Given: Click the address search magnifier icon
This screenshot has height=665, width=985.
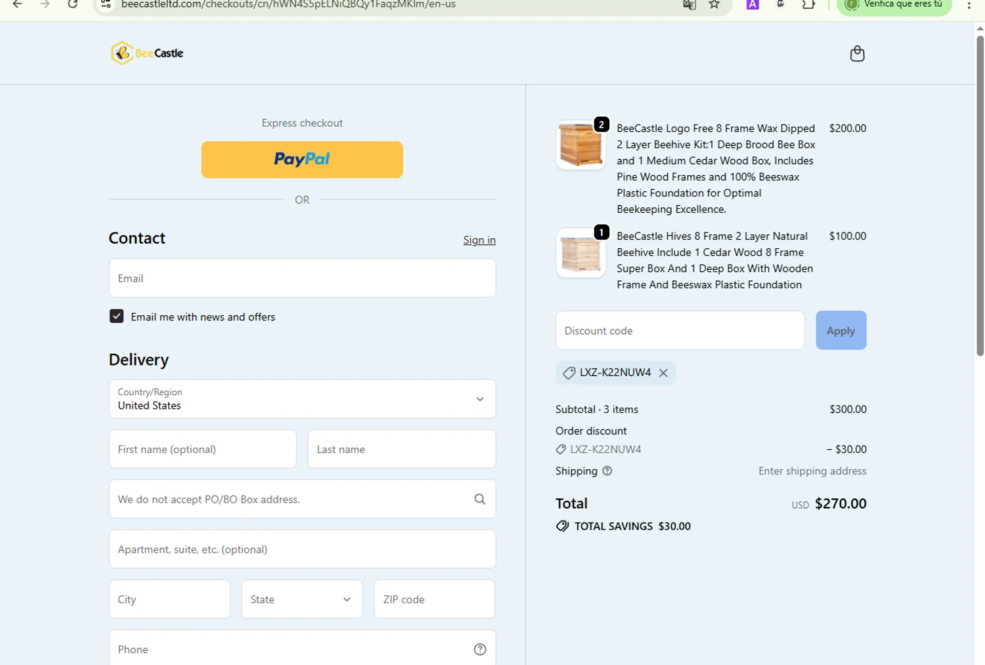Looking at the screenshot, I should 480,499.
